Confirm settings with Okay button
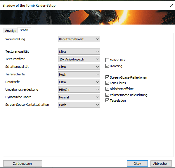The height and width of the screenshot is (168, 175). [x=137, y=164]
